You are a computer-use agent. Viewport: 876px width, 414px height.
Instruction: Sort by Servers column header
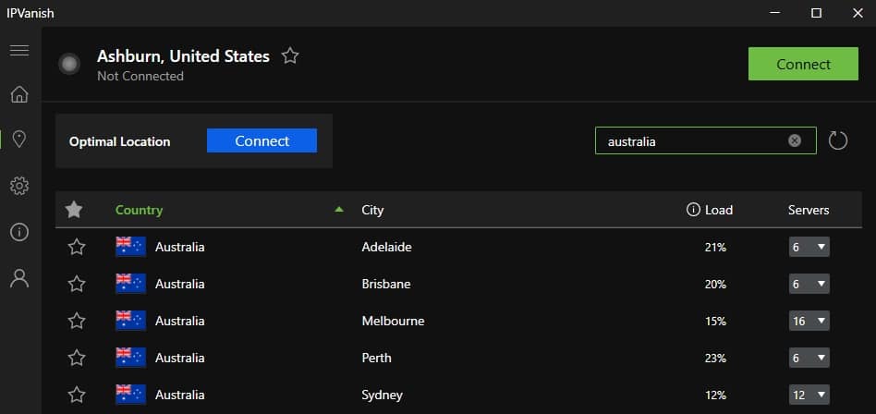pyautogui.click(x=809, y=210)
